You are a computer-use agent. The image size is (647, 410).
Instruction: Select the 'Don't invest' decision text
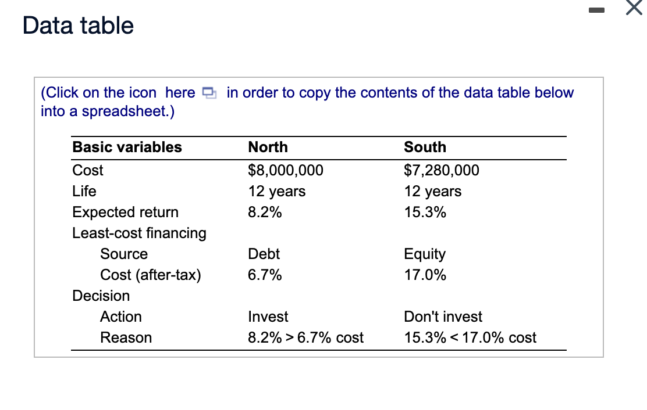point(443,317)
